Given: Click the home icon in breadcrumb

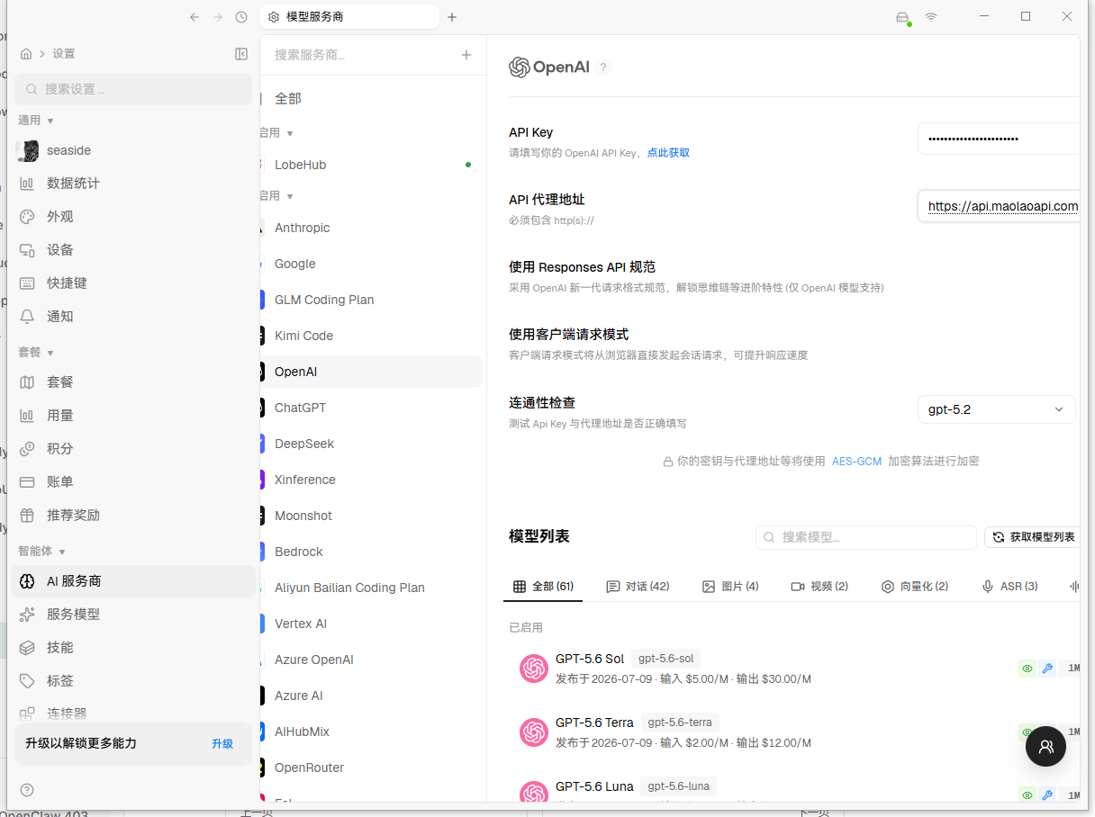Looking at the screenshot, I should click(26, 54).
